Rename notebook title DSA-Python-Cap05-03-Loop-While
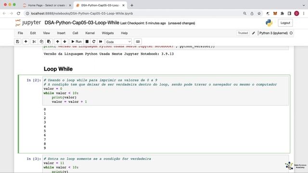 click(82, 23)
